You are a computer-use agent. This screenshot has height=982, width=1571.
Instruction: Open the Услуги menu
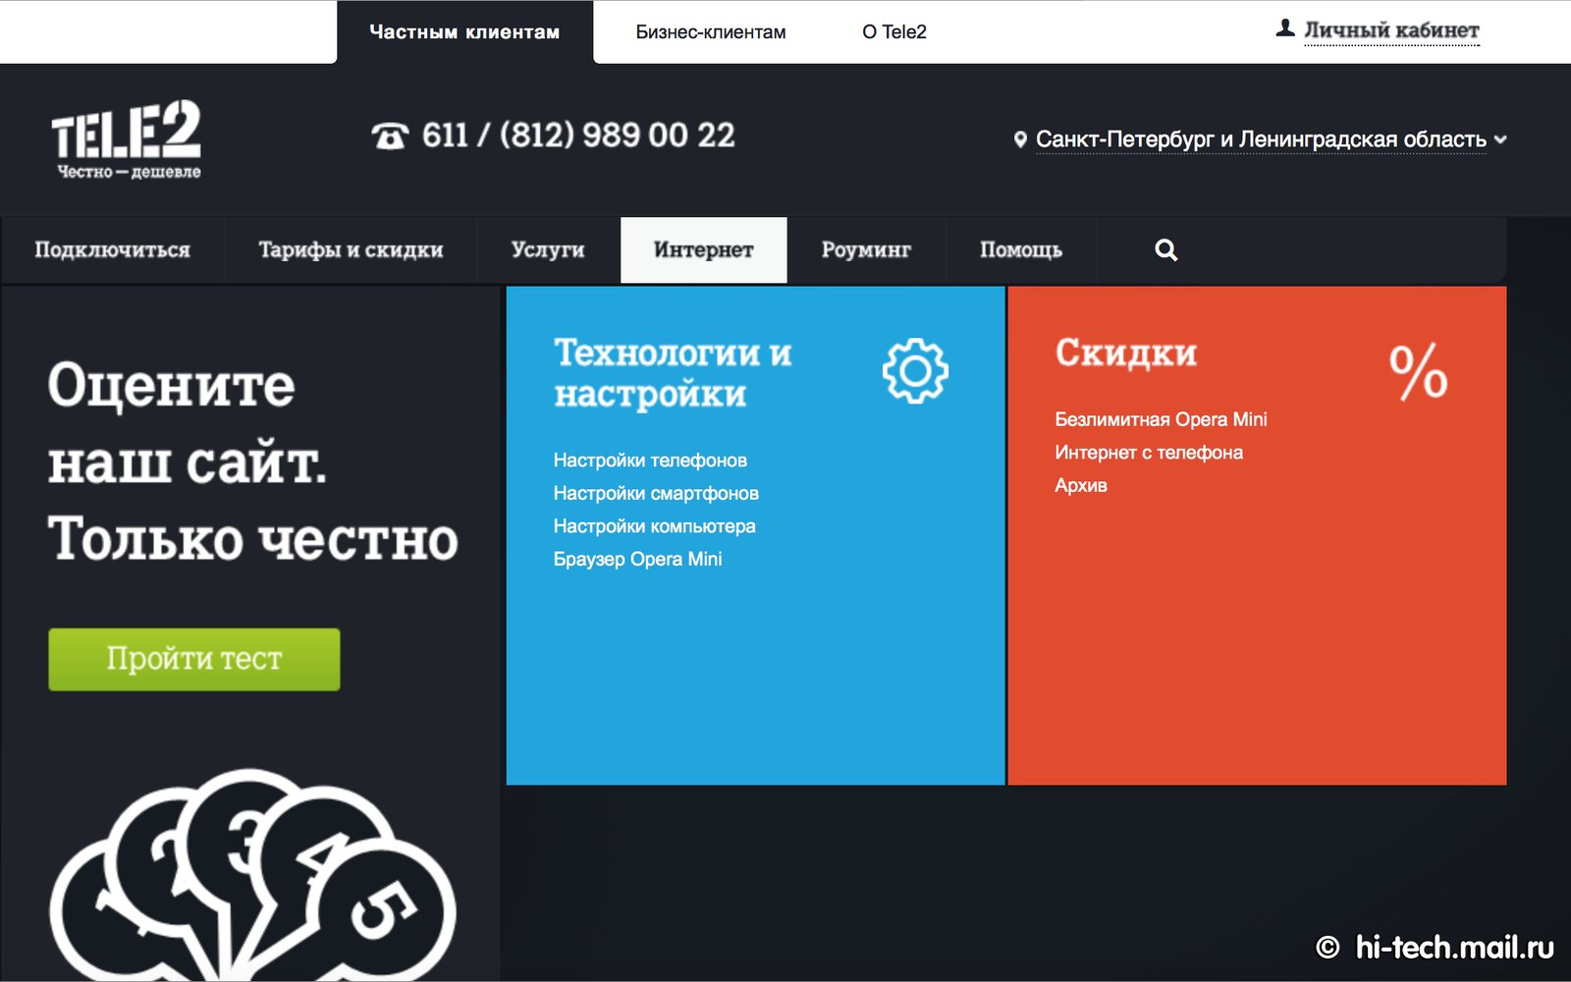point(548,250)
